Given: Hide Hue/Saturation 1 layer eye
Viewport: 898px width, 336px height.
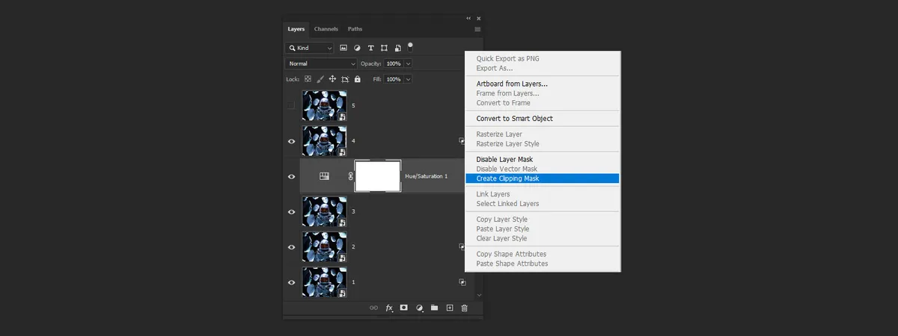Looking at the screenshot, I should click(292, 176).
